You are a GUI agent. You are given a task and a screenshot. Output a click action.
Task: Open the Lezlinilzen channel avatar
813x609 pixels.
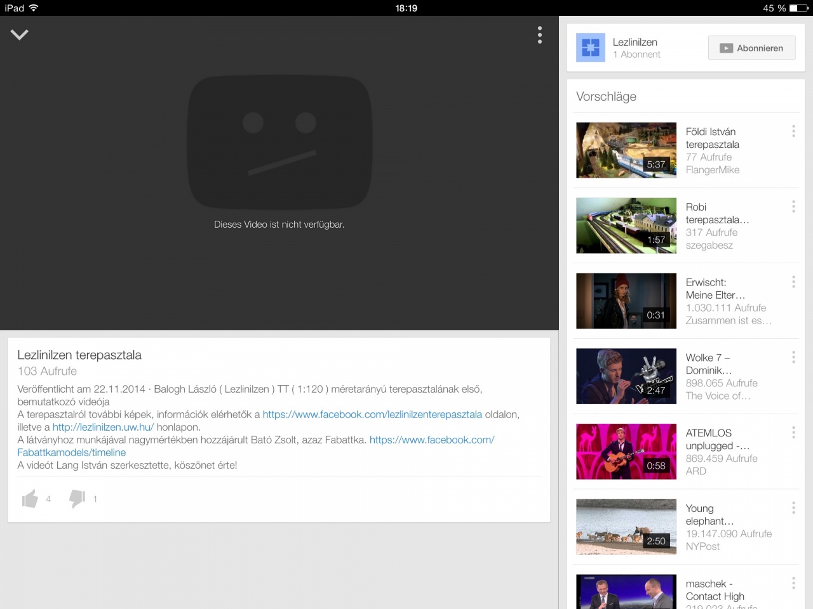click(590, 48)
